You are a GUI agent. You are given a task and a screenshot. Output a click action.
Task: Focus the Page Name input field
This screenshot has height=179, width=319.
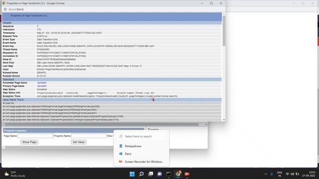pyautogui.click(x=35, y=136)
